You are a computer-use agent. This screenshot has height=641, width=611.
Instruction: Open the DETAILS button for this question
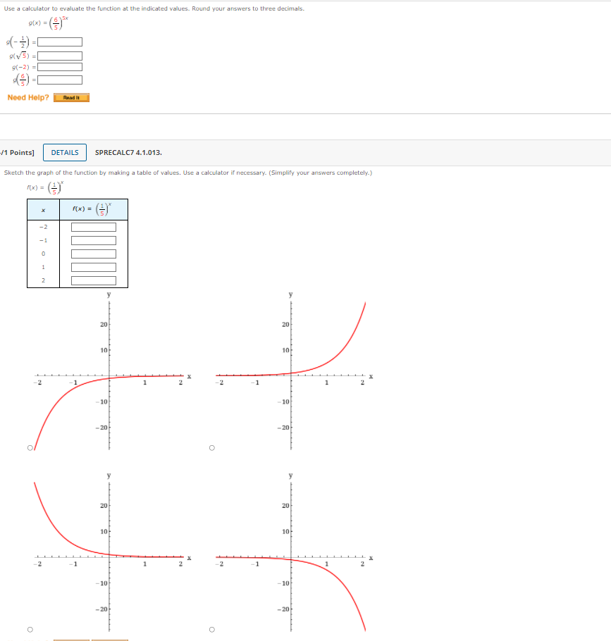coord(65,152)
